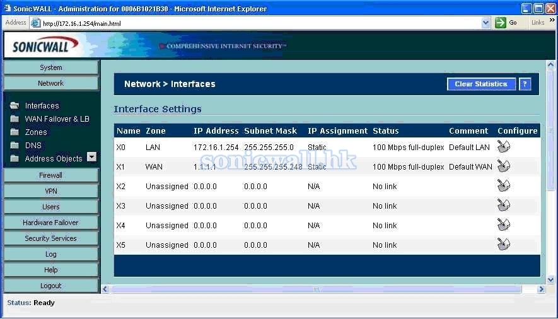Click vertical scrollbar up arrow
Viewport: 558px width, 319px height.
click(550, 64)
